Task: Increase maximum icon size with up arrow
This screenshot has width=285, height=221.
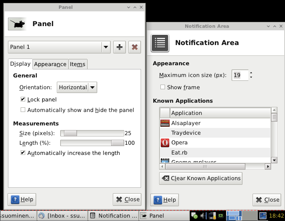Action: click(x=251, y=73)
